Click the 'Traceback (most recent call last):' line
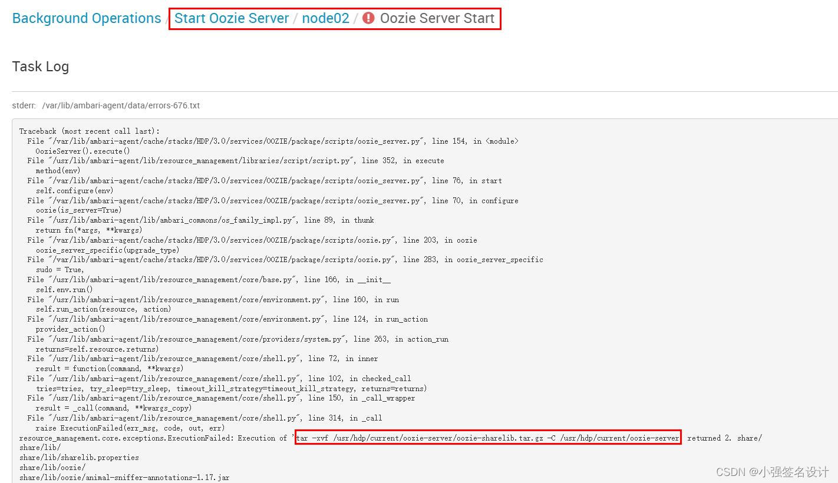This screenshot has width=838, height=483. [90, 131]
